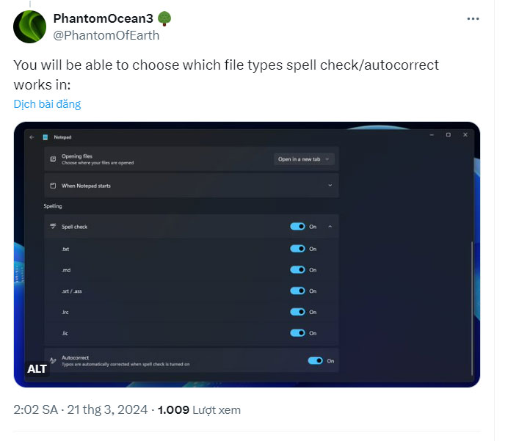Turn off the main Spell check toggle
The image size is (508, 441).
click(x=297, y=227)
